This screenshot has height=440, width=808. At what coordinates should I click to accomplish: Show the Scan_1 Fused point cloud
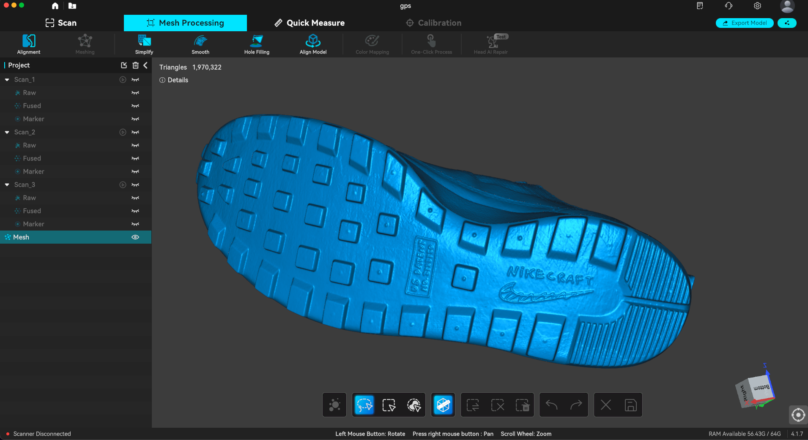135,106
